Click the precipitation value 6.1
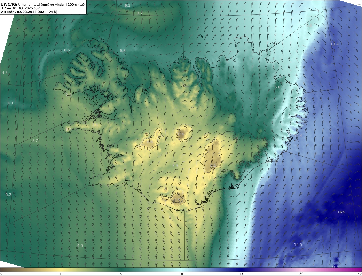362x276 pixels. point(11,103)
